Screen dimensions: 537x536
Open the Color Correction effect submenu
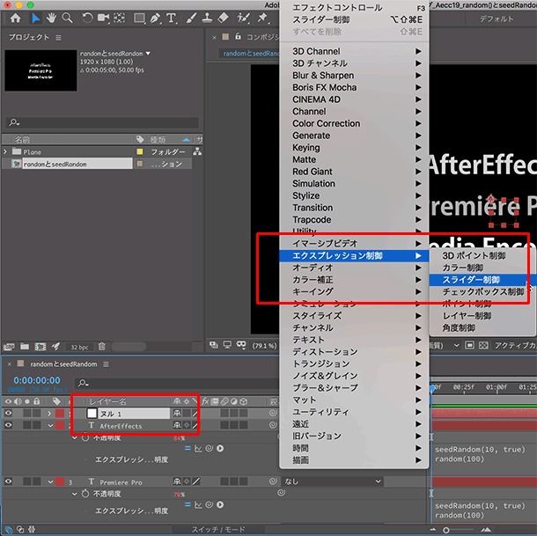(x=354, y=123)
